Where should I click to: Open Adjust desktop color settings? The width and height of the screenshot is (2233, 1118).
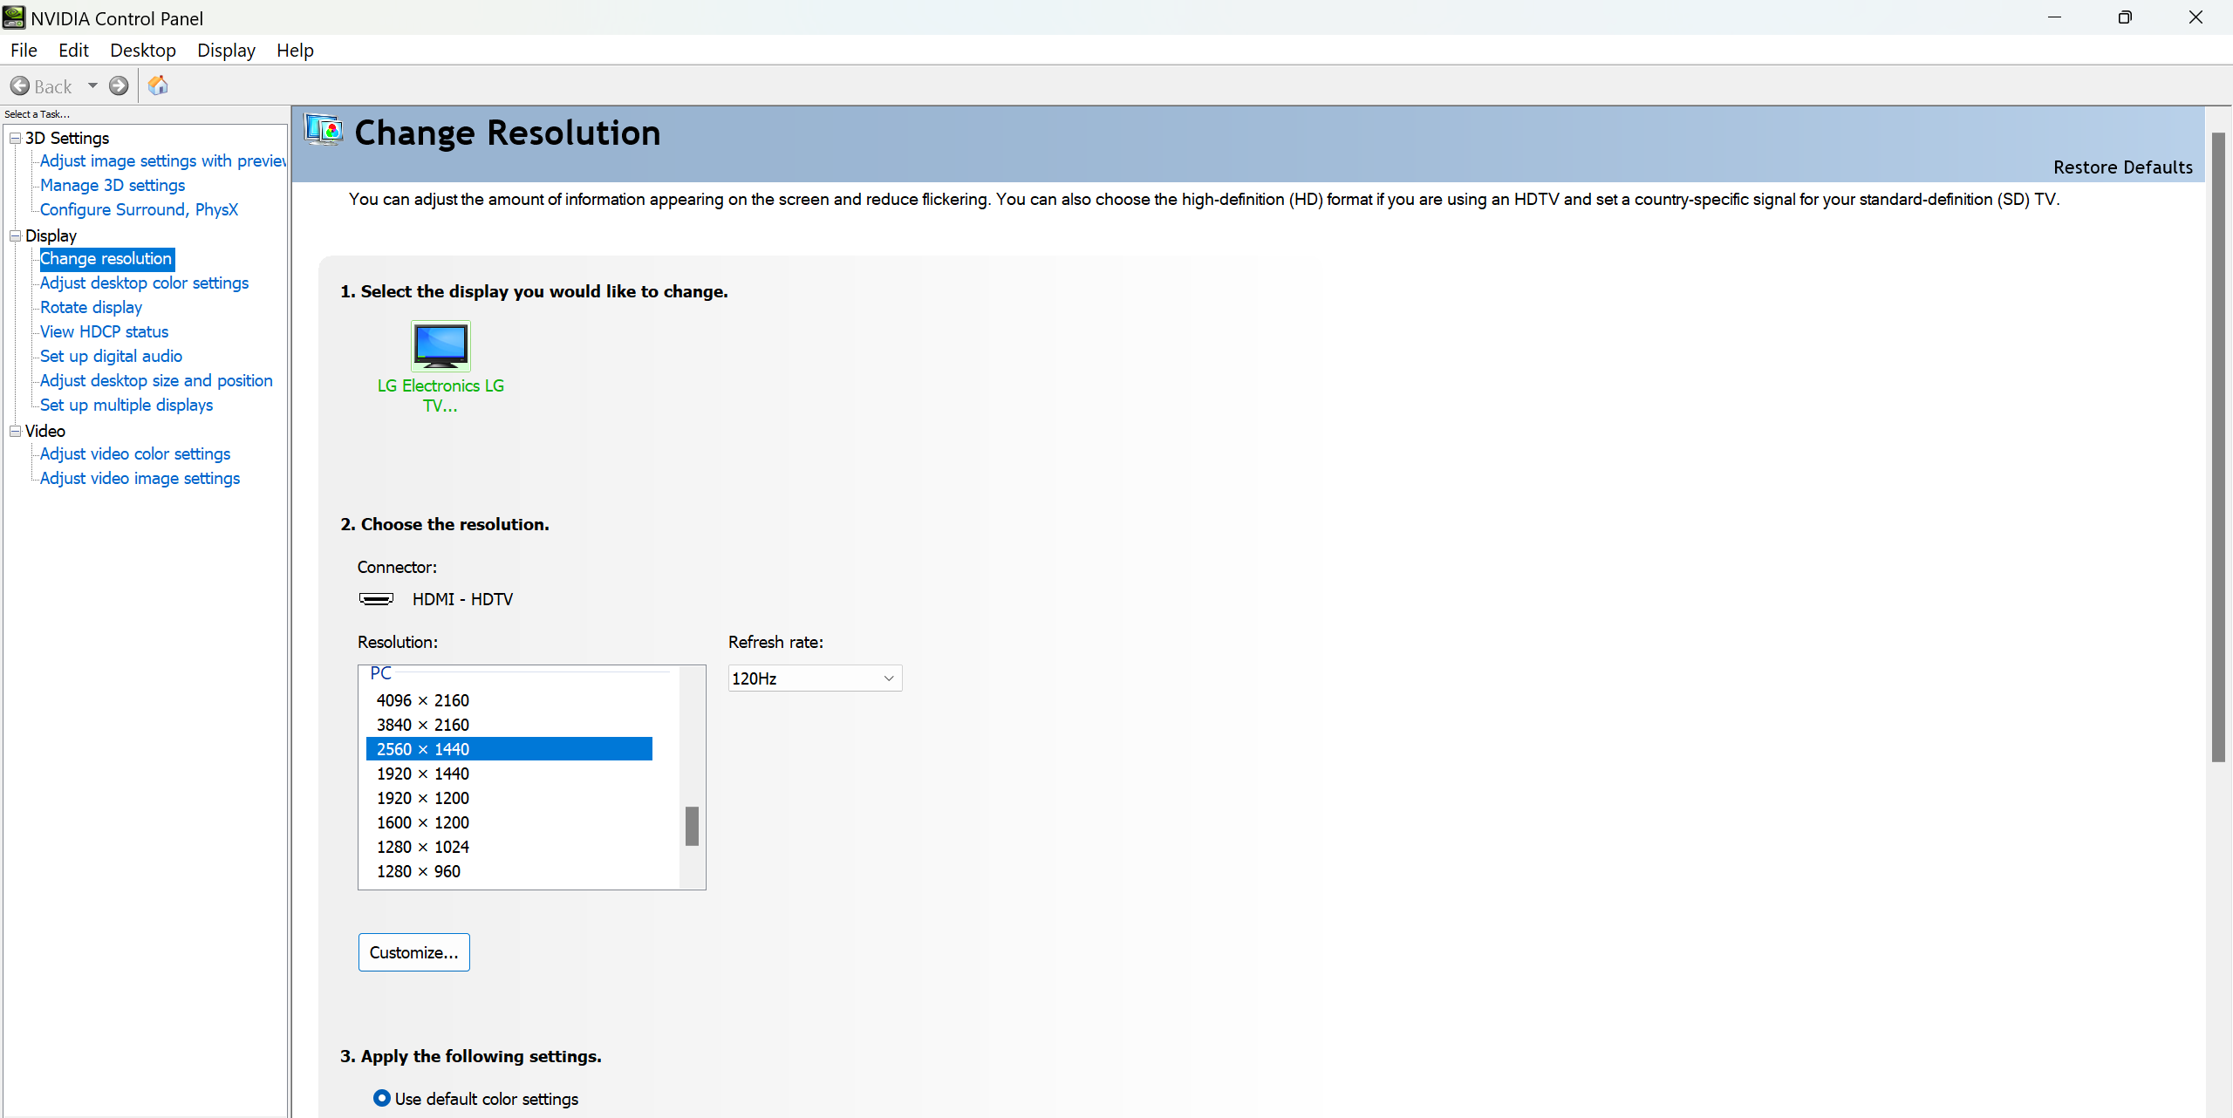point(144,283)
